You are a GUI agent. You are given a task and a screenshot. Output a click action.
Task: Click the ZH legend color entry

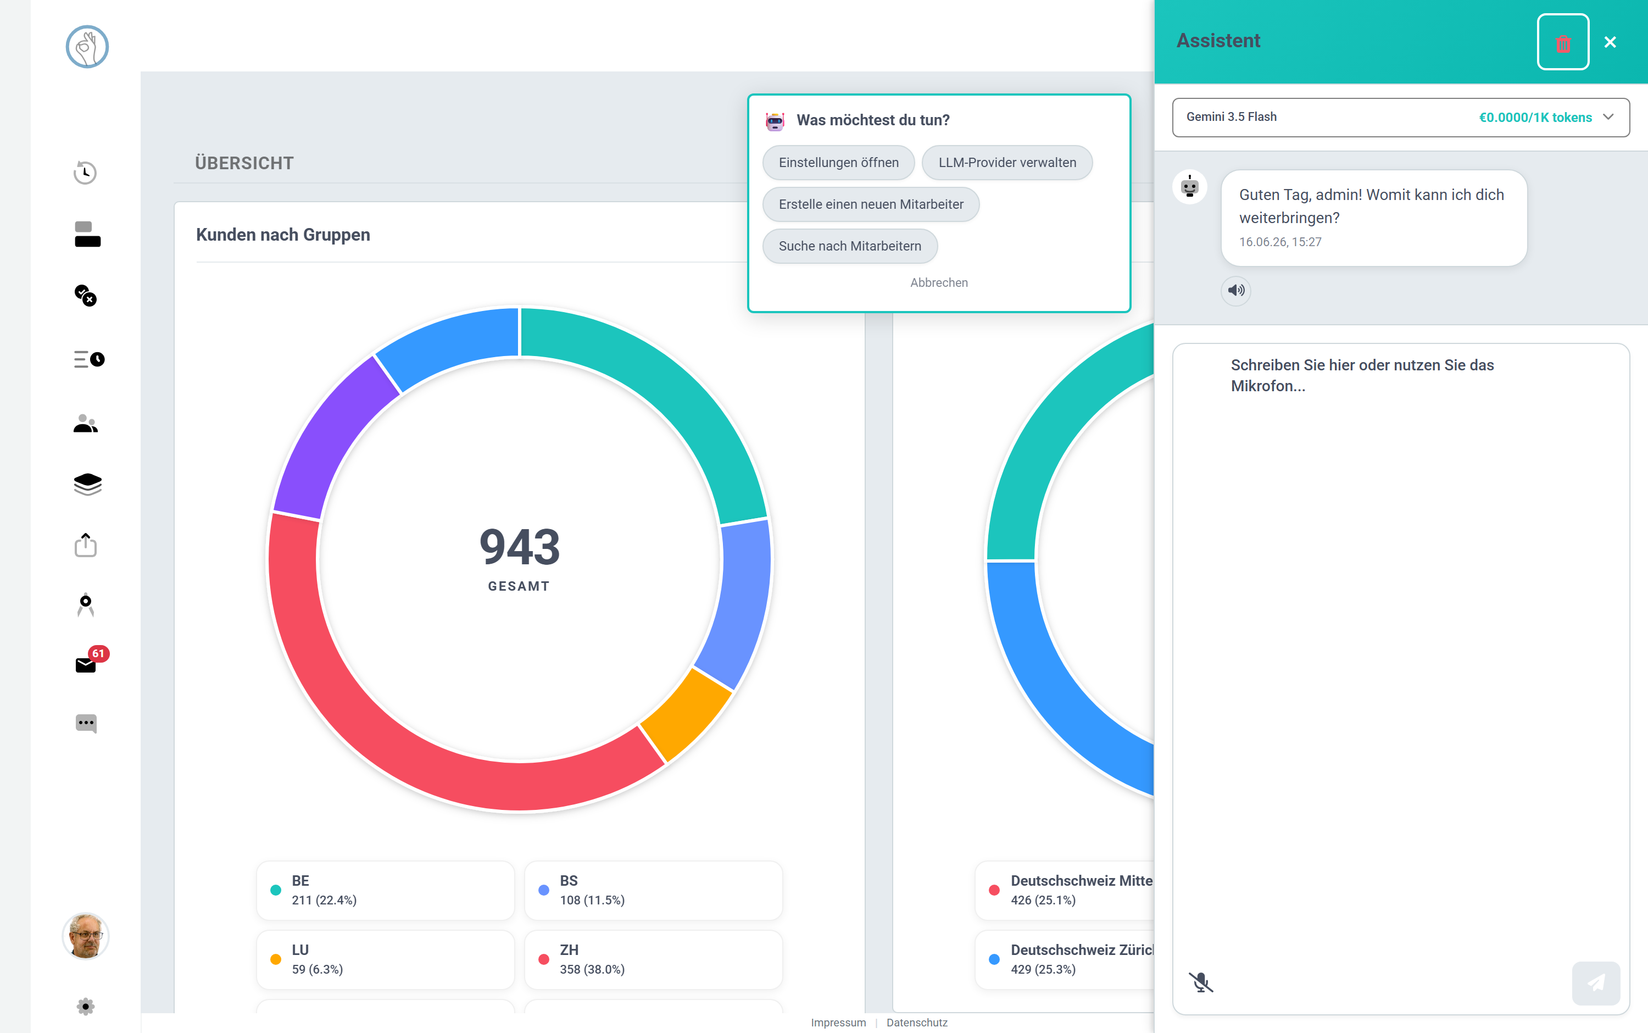pos(653,959)
